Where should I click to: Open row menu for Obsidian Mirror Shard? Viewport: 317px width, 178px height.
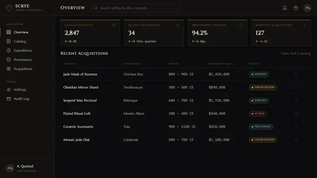tap(296, 87)
